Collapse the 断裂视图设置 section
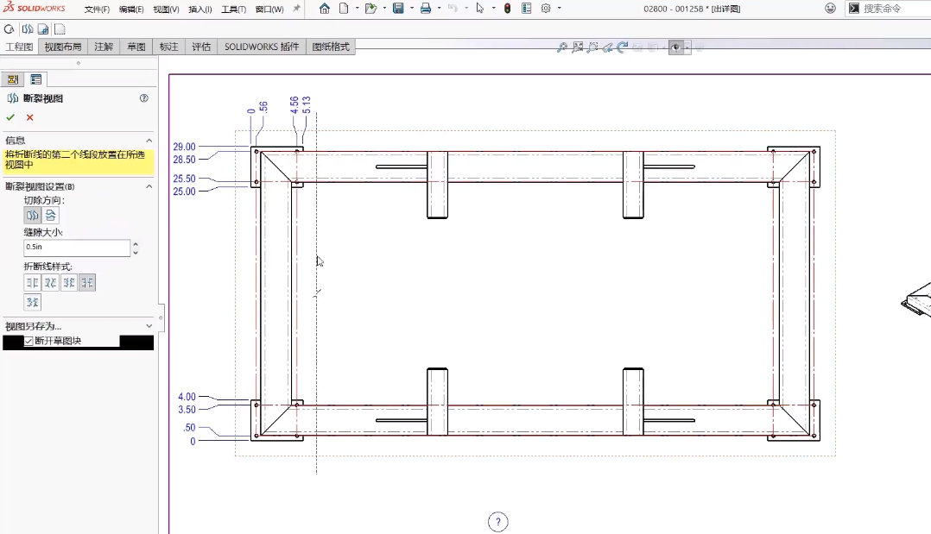 pos(149,186)
